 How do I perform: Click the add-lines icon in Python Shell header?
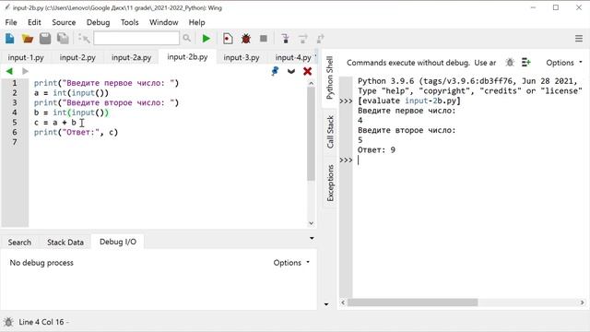[526, 63]
